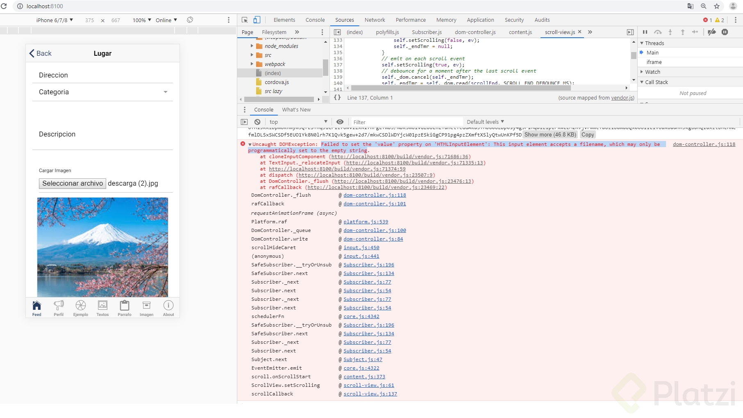Open the What's New drawer tab
This screenshot has width=743, height=418.
tap(296, 110)
